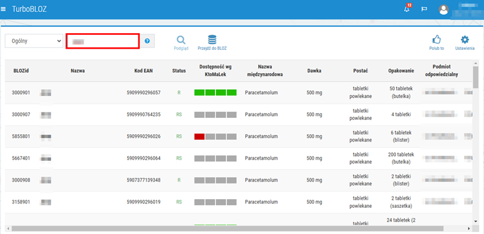
Task: Click red availability bar in row 5855801
Action: 200,137
